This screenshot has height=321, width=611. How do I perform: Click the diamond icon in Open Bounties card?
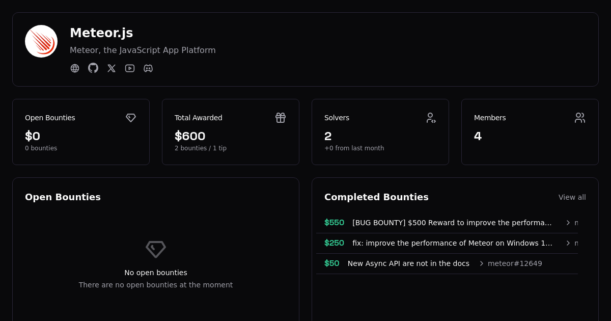(x=131, y=118)
